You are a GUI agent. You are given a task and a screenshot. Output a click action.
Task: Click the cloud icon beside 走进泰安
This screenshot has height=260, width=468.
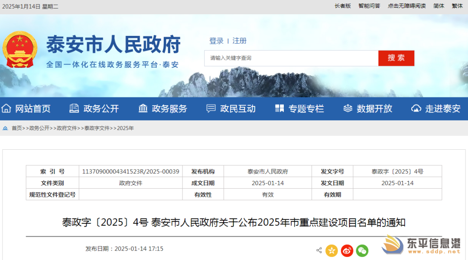point(416,109)
